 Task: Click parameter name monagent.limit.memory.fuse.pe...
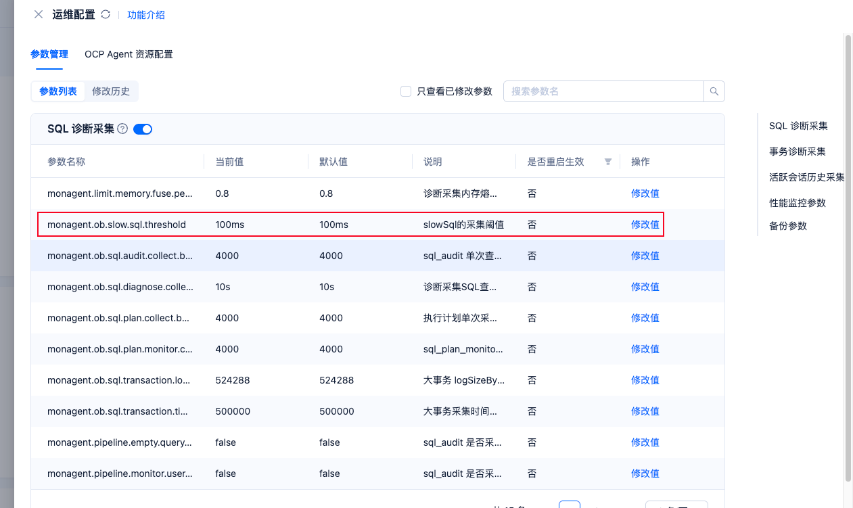click(x=120, y=193)
